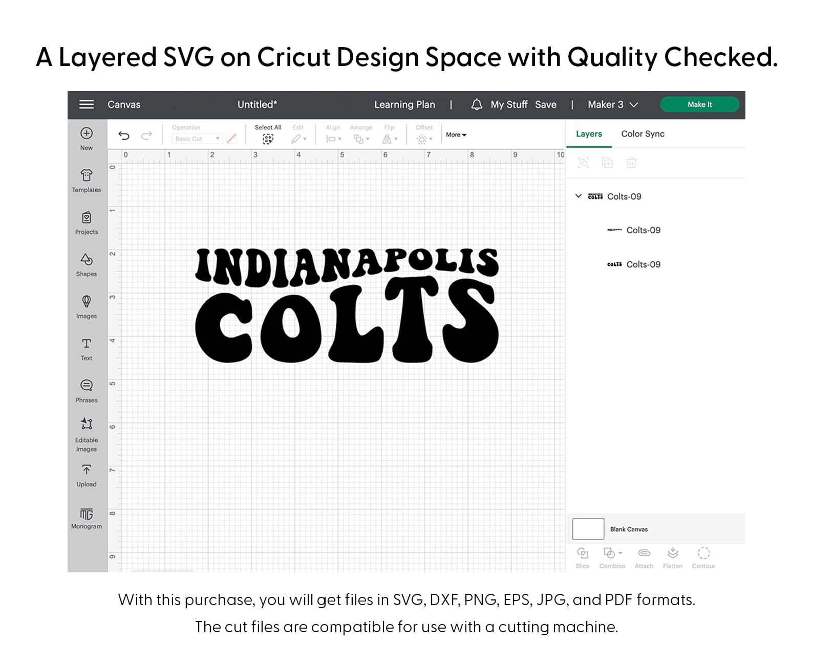813x669 pixels.
Task: Open the Offset dropdown
Action: tap(424, 139)
